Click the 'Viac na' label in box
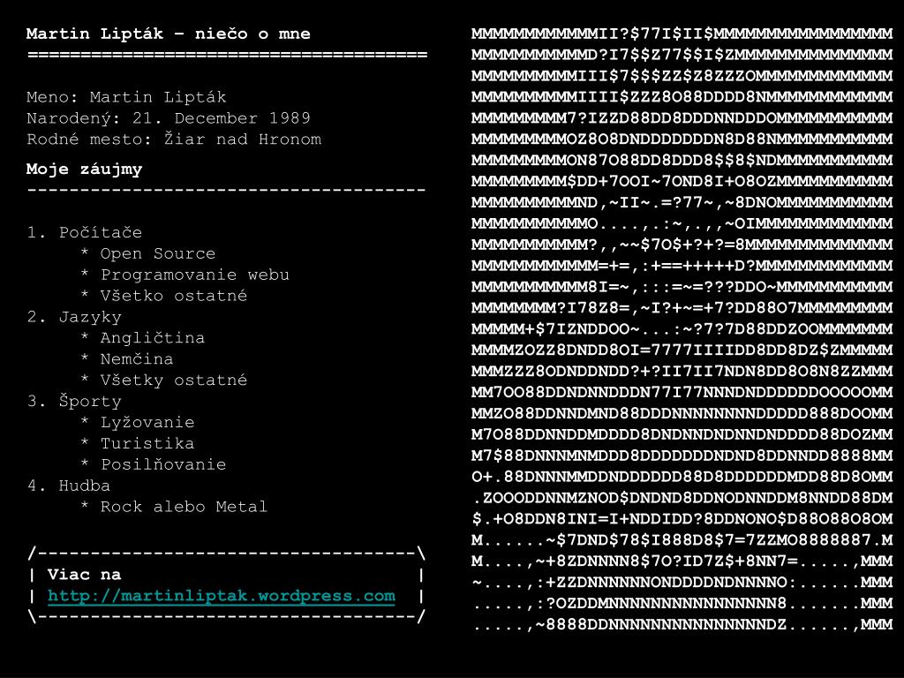This screenshot has height=678, width=904. pyautogui.click(x=84, y=574)
